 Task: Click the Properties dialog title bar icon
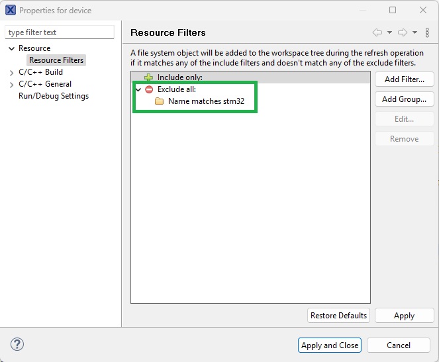coord(10,11)
